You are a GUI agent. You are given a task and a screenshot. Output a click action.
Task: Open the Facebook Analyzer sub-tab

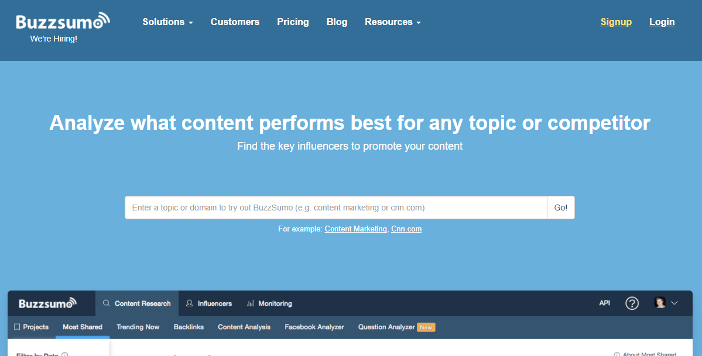pyautogui.click(x=314, y=327)
